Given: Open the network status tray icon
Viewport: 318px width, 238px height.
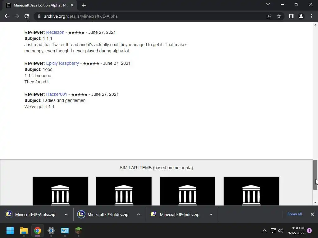Looking at the screenshot, I should click(273, 231).
